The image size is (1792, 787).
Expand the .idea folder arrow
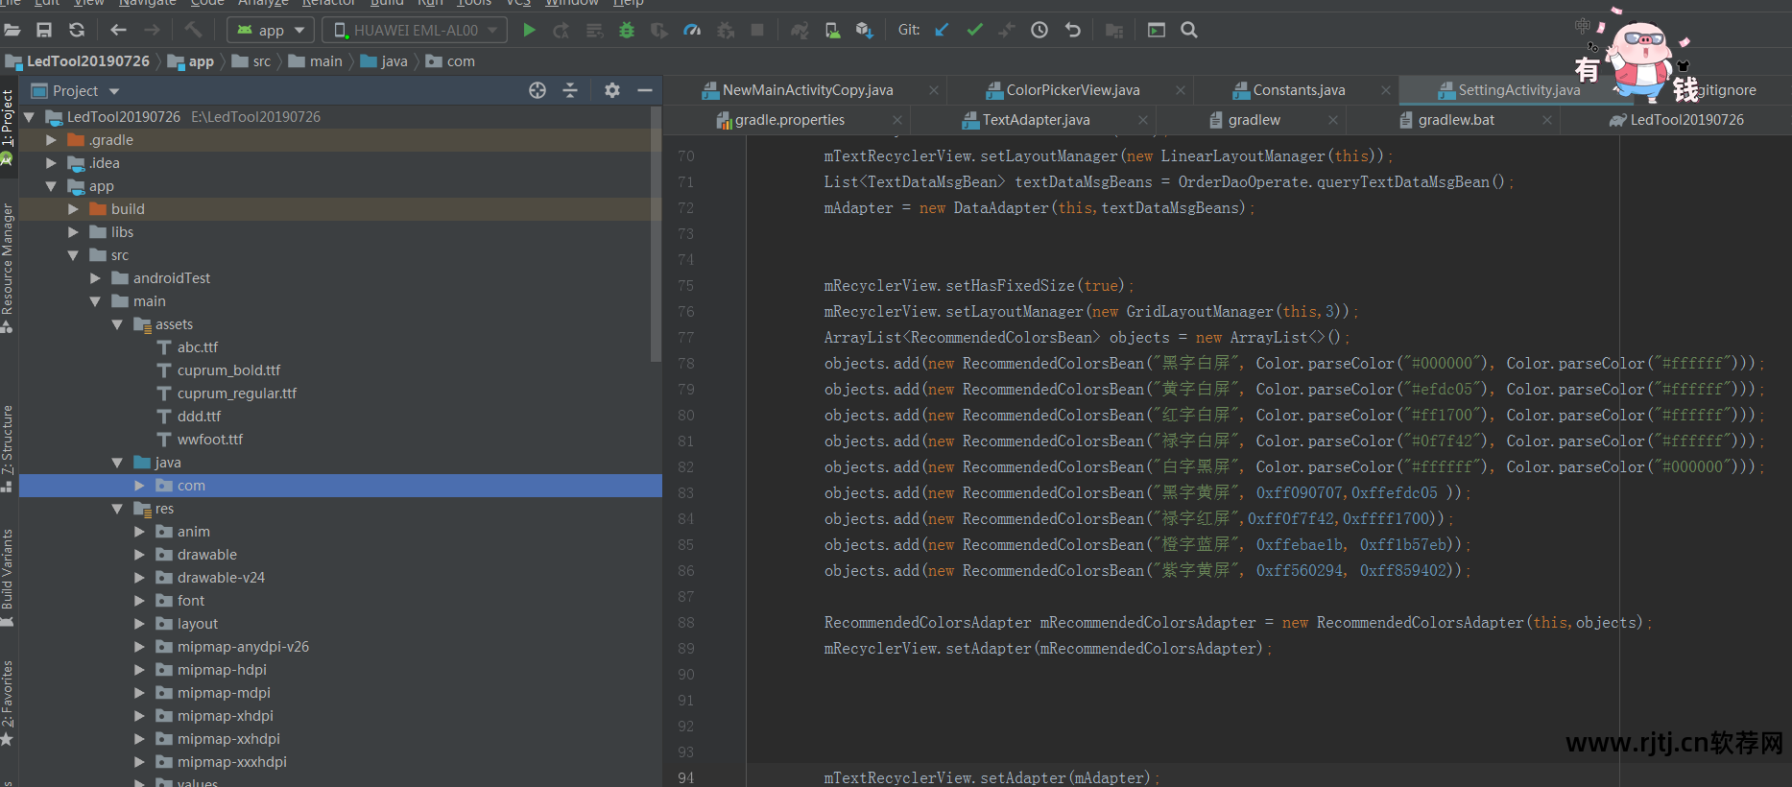point(51,163)
